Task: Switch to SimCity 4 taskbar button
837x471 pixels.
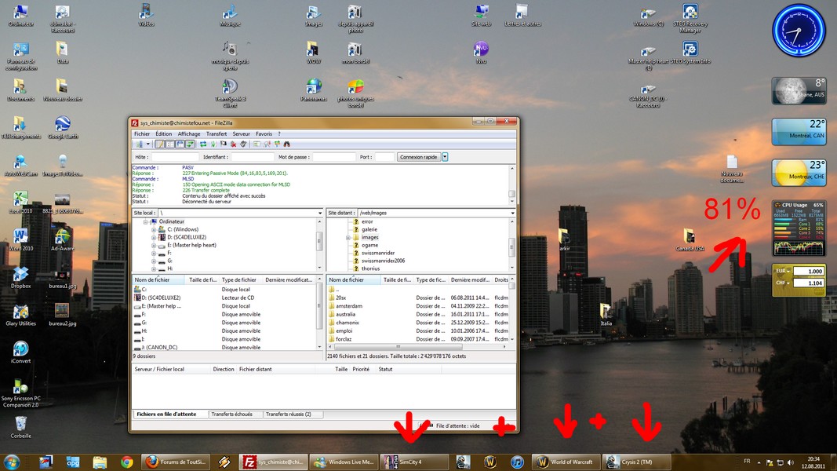Action: [x=413, y=462]
